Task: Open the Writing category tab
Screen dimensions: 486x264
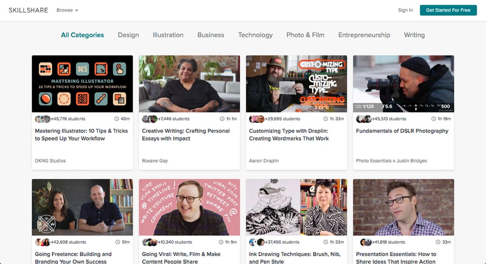Action: click(414, 35)
